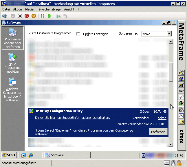Launch Internet Explorer from quick launch
This screenshot has width=187, height=167.
(31, 155)
